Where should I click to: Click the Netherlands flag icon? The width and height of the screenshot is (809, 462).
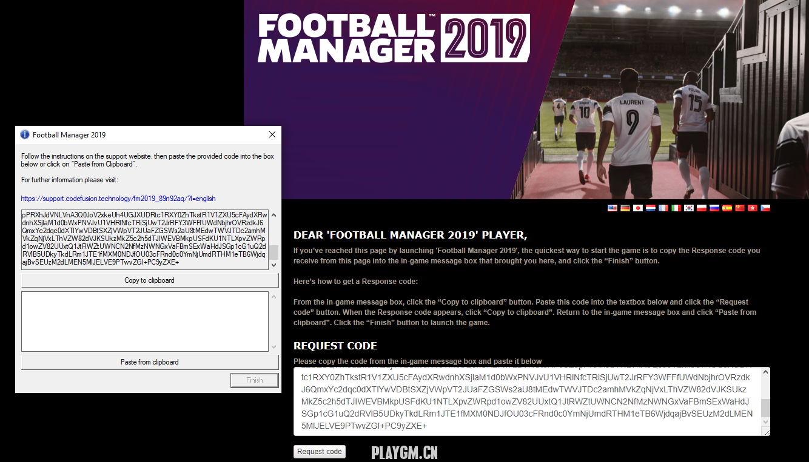651,208
